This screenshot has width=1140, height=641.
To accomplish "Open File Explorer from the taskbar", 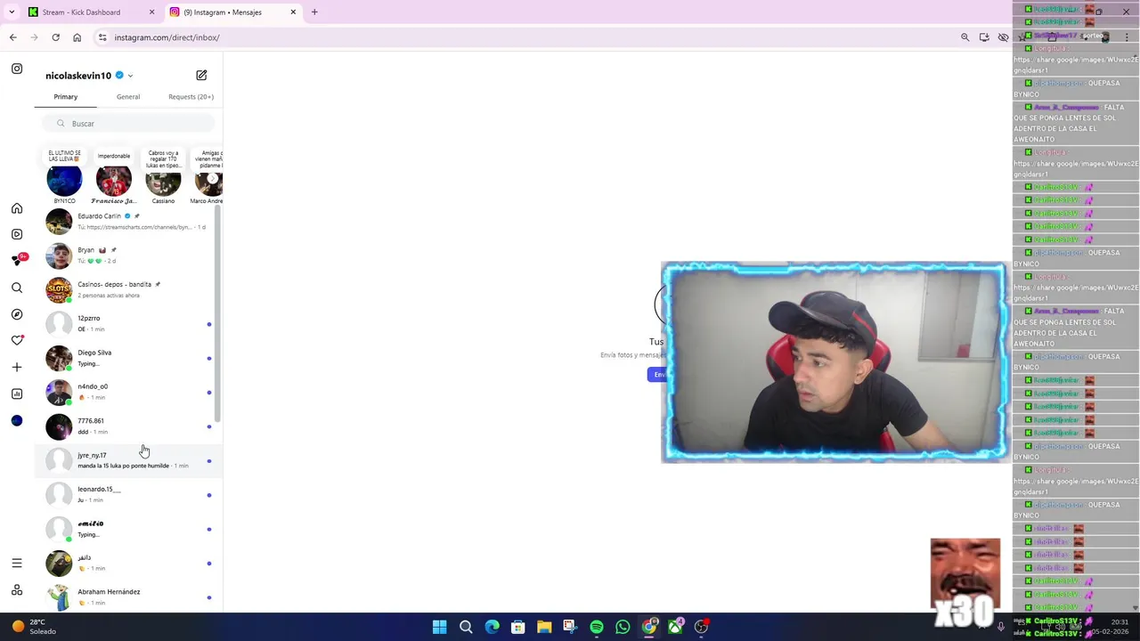I will pyautogui.click(x=544, y=627).
